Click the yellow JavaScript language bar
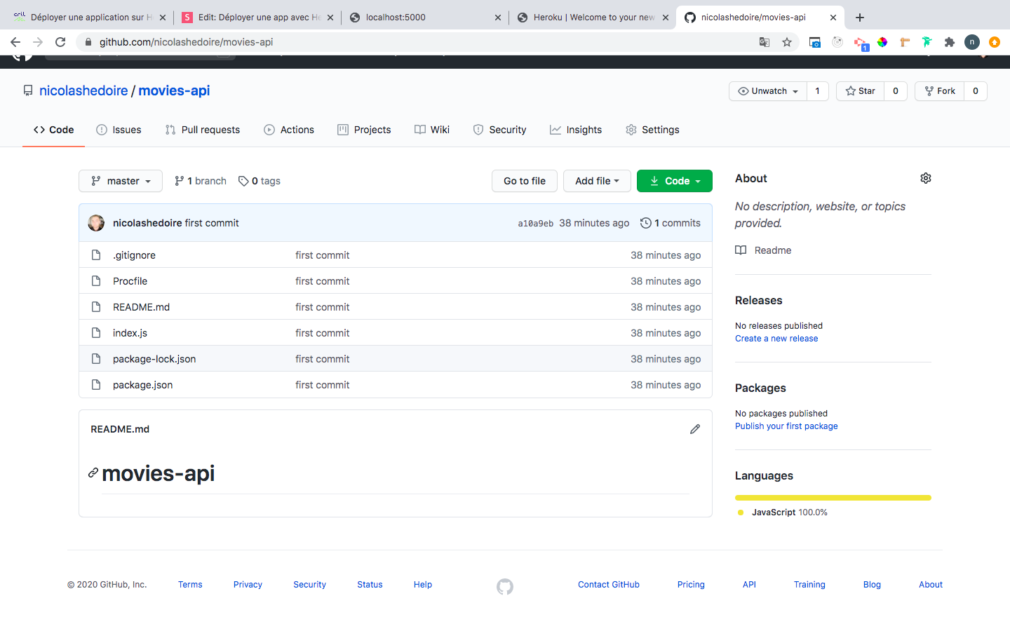1010x631 pixels. 833,498
